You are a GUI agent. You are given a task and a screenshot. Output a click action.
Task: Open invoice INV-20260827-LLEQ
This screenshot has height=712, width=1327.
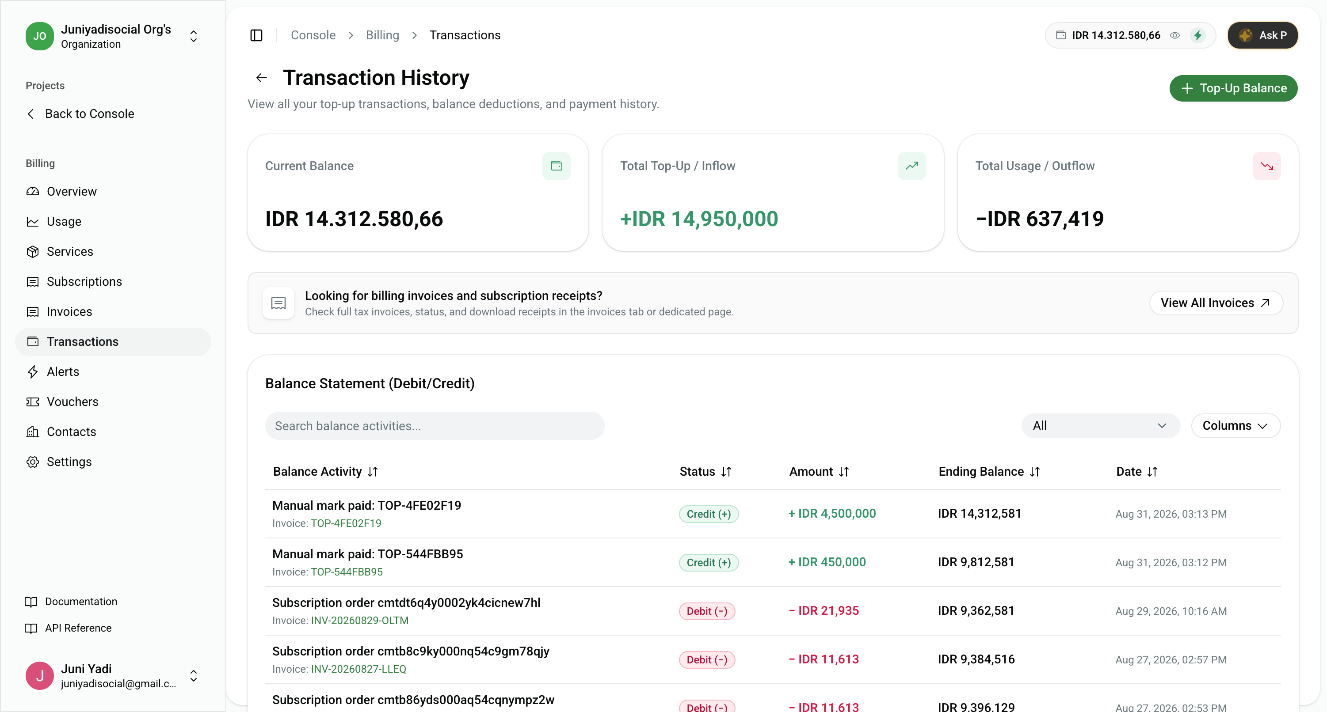pos(358,669)
